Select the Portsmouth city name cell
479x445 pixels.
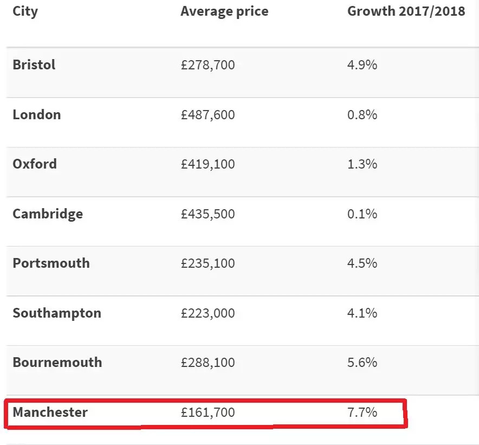point(51,263)
